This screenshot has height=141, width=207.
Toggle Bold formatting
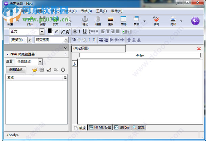click(x=75, y=32)
